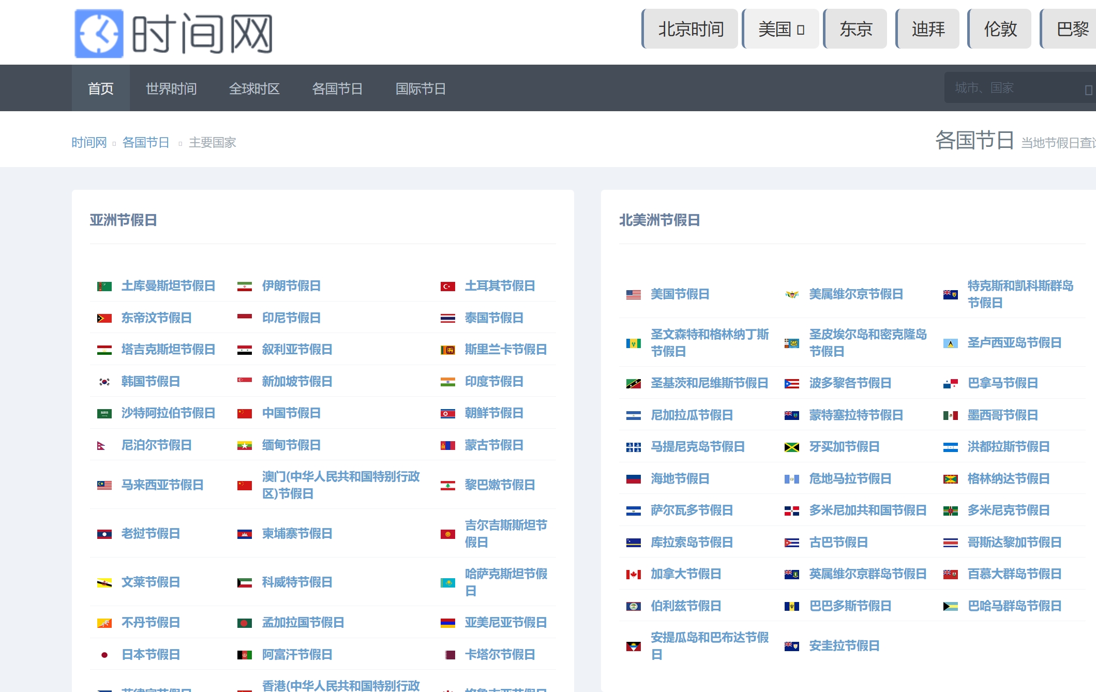Open the 世界时间 navigation tab
This screenshot has width=1096, height=692.
tap(171, 88)
